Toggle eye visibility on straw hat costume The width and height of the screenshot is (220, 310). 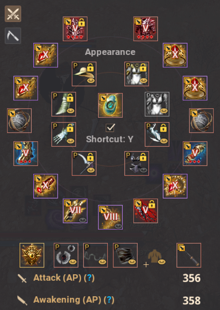tap(91, 81)
